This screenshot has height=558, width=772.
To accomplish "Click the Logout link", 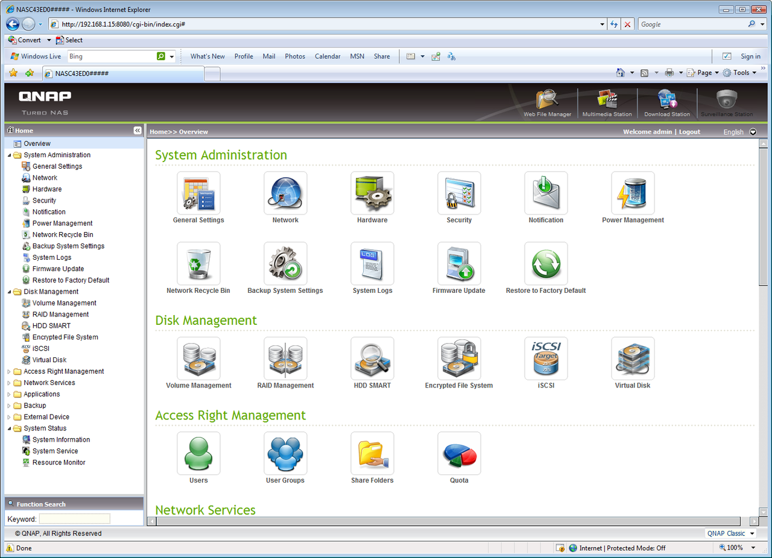I will 689,132.
